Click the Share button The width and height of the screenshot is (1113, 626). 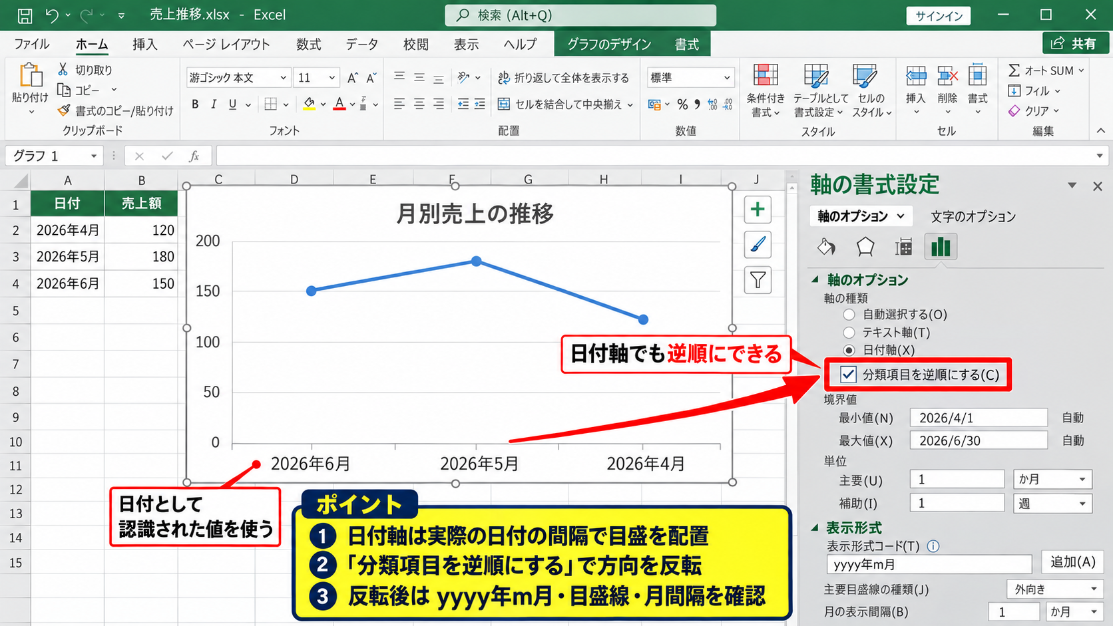(x=1074, y=44)
